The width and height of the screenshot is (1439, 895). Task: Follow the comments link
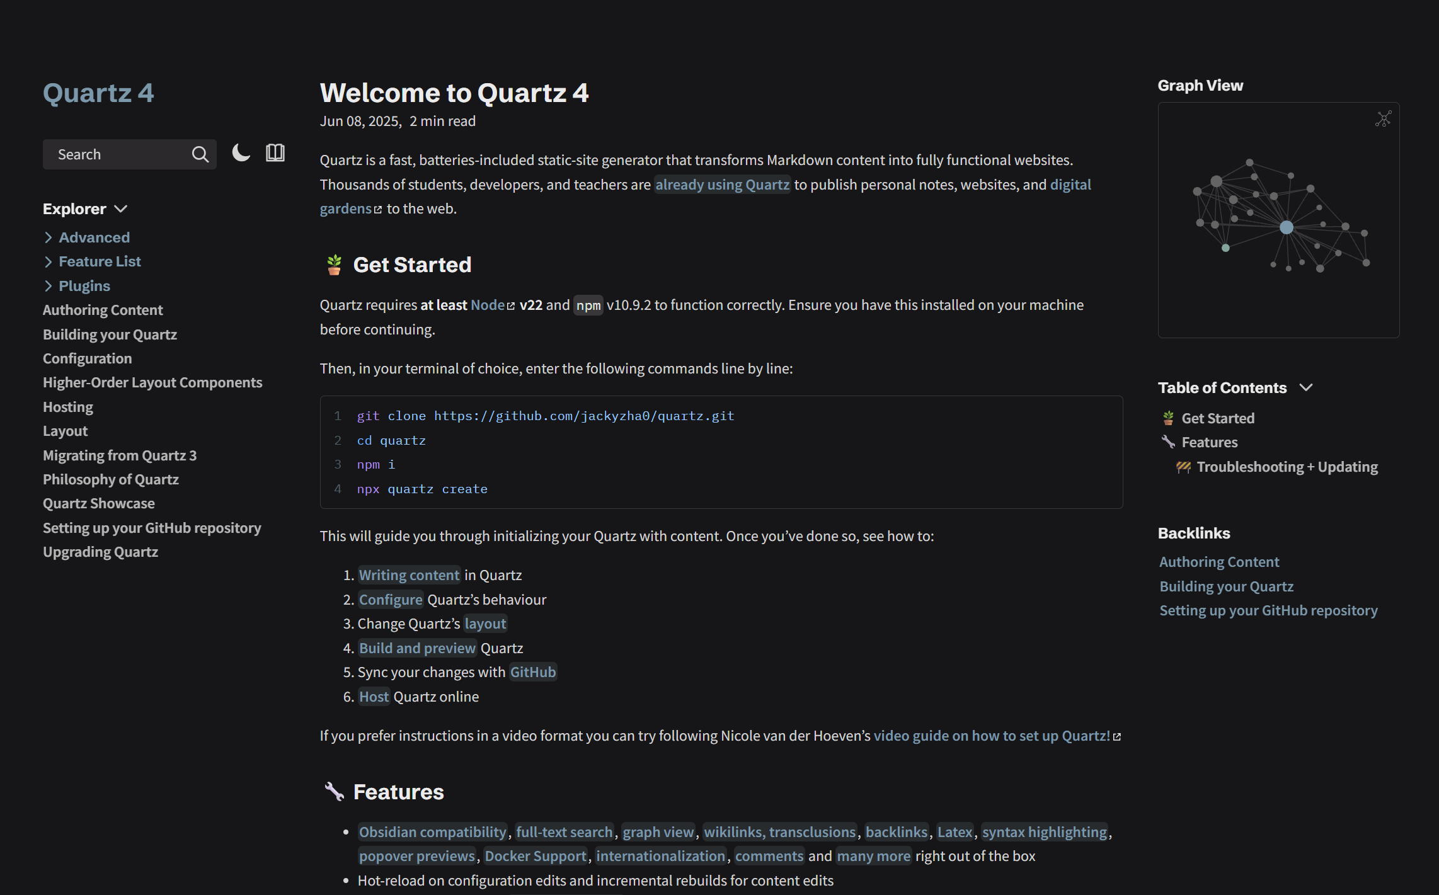769,856
